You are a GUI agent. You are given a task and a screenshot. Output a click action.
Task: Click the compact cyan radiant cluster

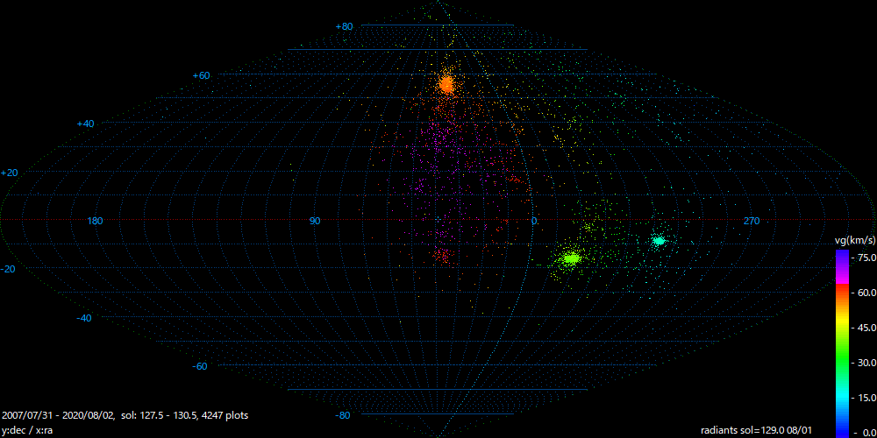point(659,240)
